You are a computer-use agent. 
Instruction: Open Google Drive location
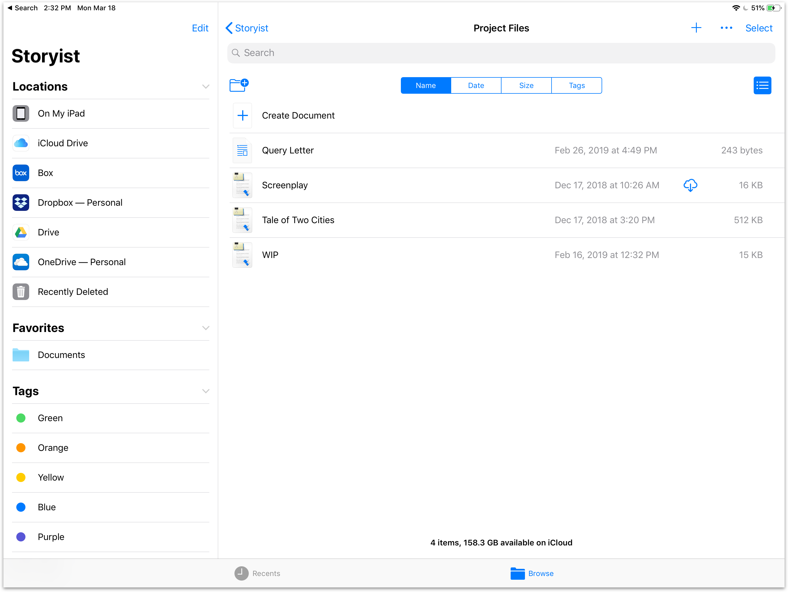(111, 233)
